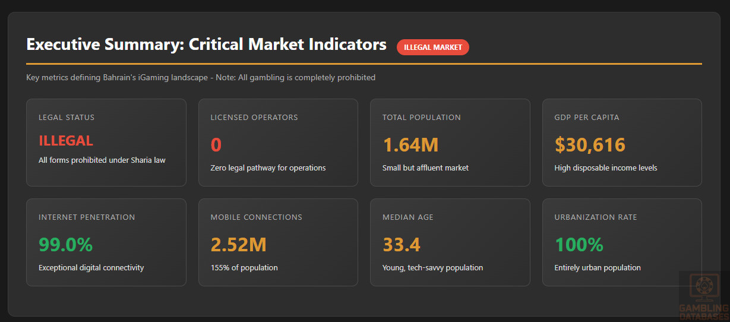730x322 pixels.
Task: Click the Total Population card
Action: (x=450, y=143)
